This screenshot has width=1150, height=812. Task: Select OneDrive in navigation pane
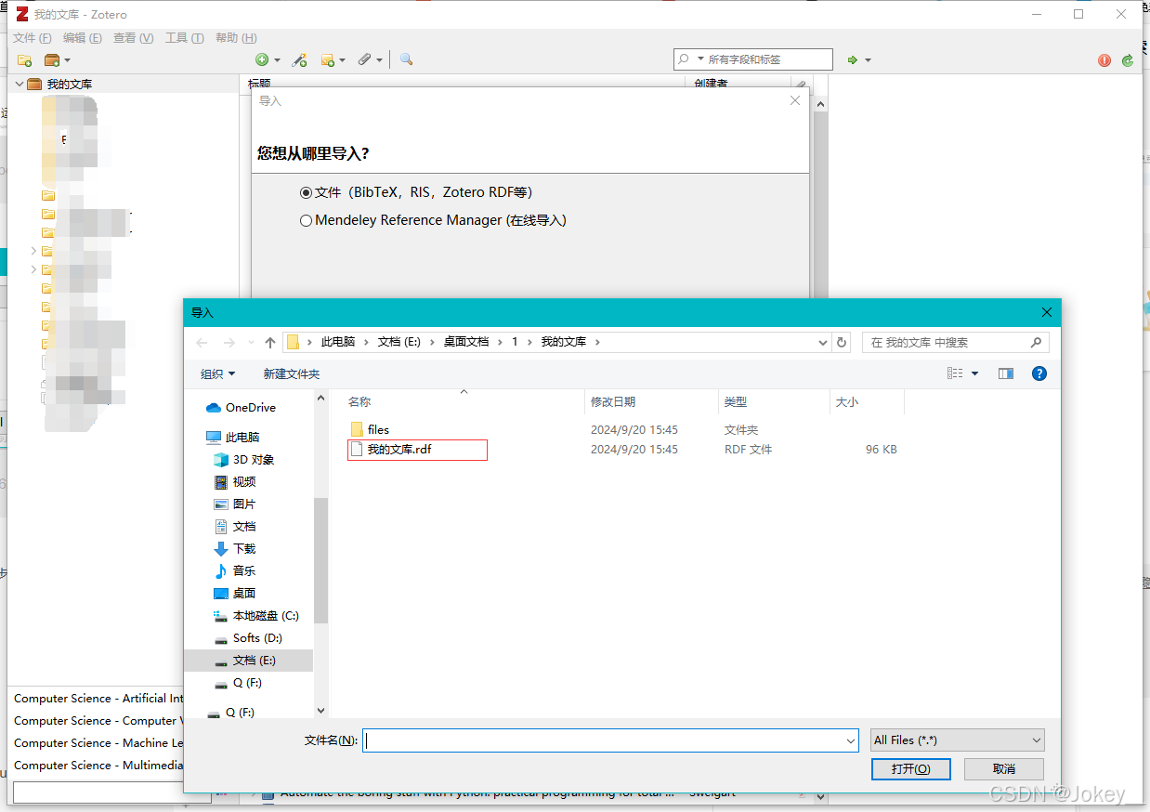241,408
